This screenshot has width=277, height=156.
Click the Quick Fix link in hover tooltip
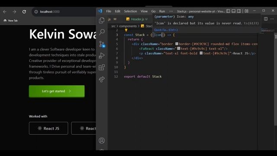coord(166,30)
